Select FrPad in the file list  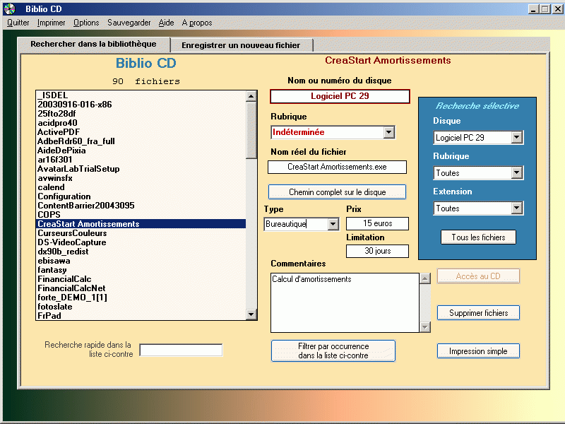click(141, 316)
